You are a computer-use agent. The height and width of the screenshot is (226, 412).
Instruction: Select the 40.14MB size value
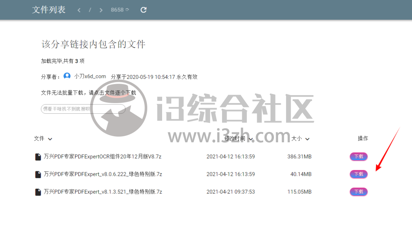point(301,174)
